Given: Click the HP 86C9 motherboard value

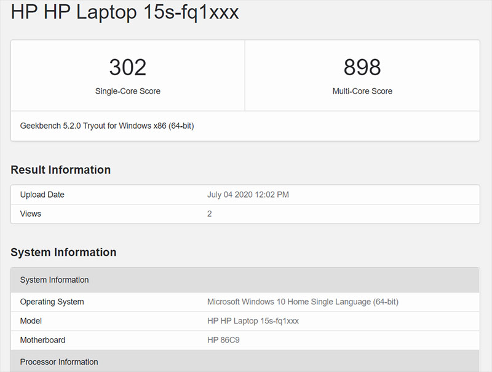Looking at the screenshot, I should (222, 340).
